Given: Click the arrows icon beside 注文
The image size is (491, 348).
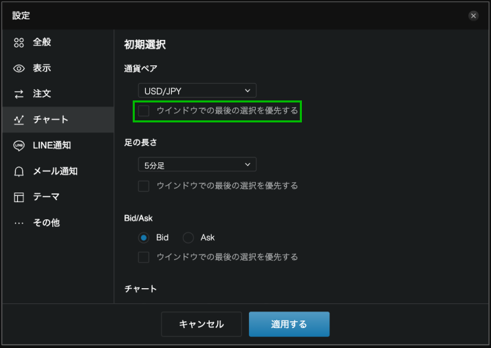Looking at the screenshot, I should tap(19, 94).
